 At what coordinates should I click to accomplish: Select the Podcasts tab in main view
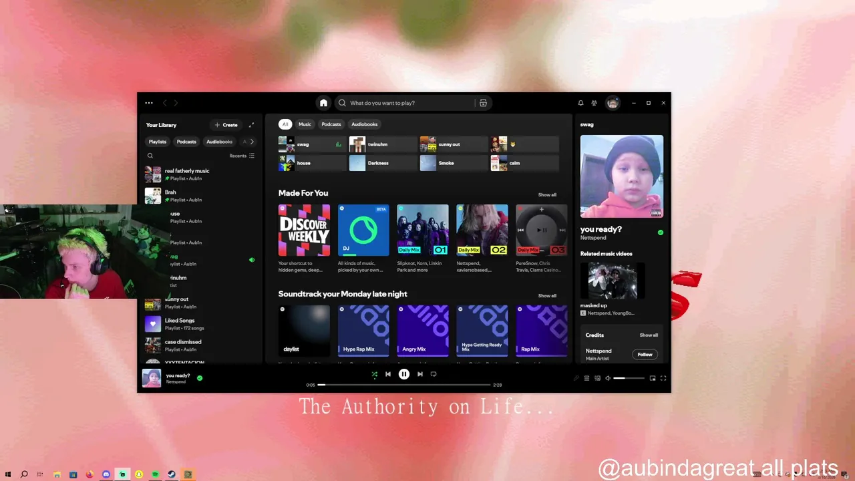331,124
